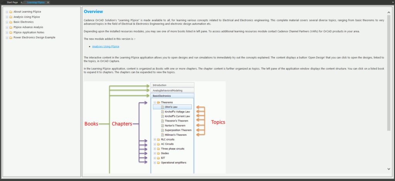Click the Overview heading
The image size is (395, 181).
pos(93,11)
